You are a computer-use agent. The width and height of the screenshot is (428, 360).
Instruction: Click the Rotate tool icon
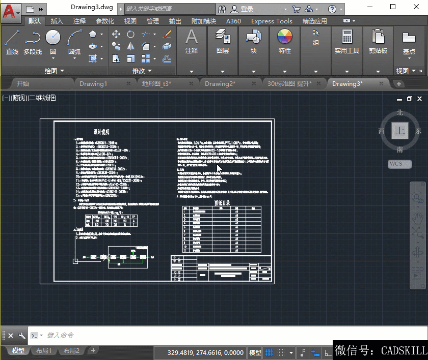pyautogui.click(x=131, y=34)
